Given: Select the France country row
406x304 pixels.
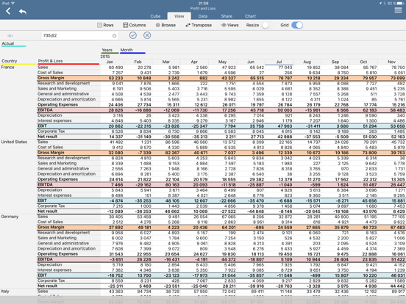Looking at the screenshot, I should 8,68.
